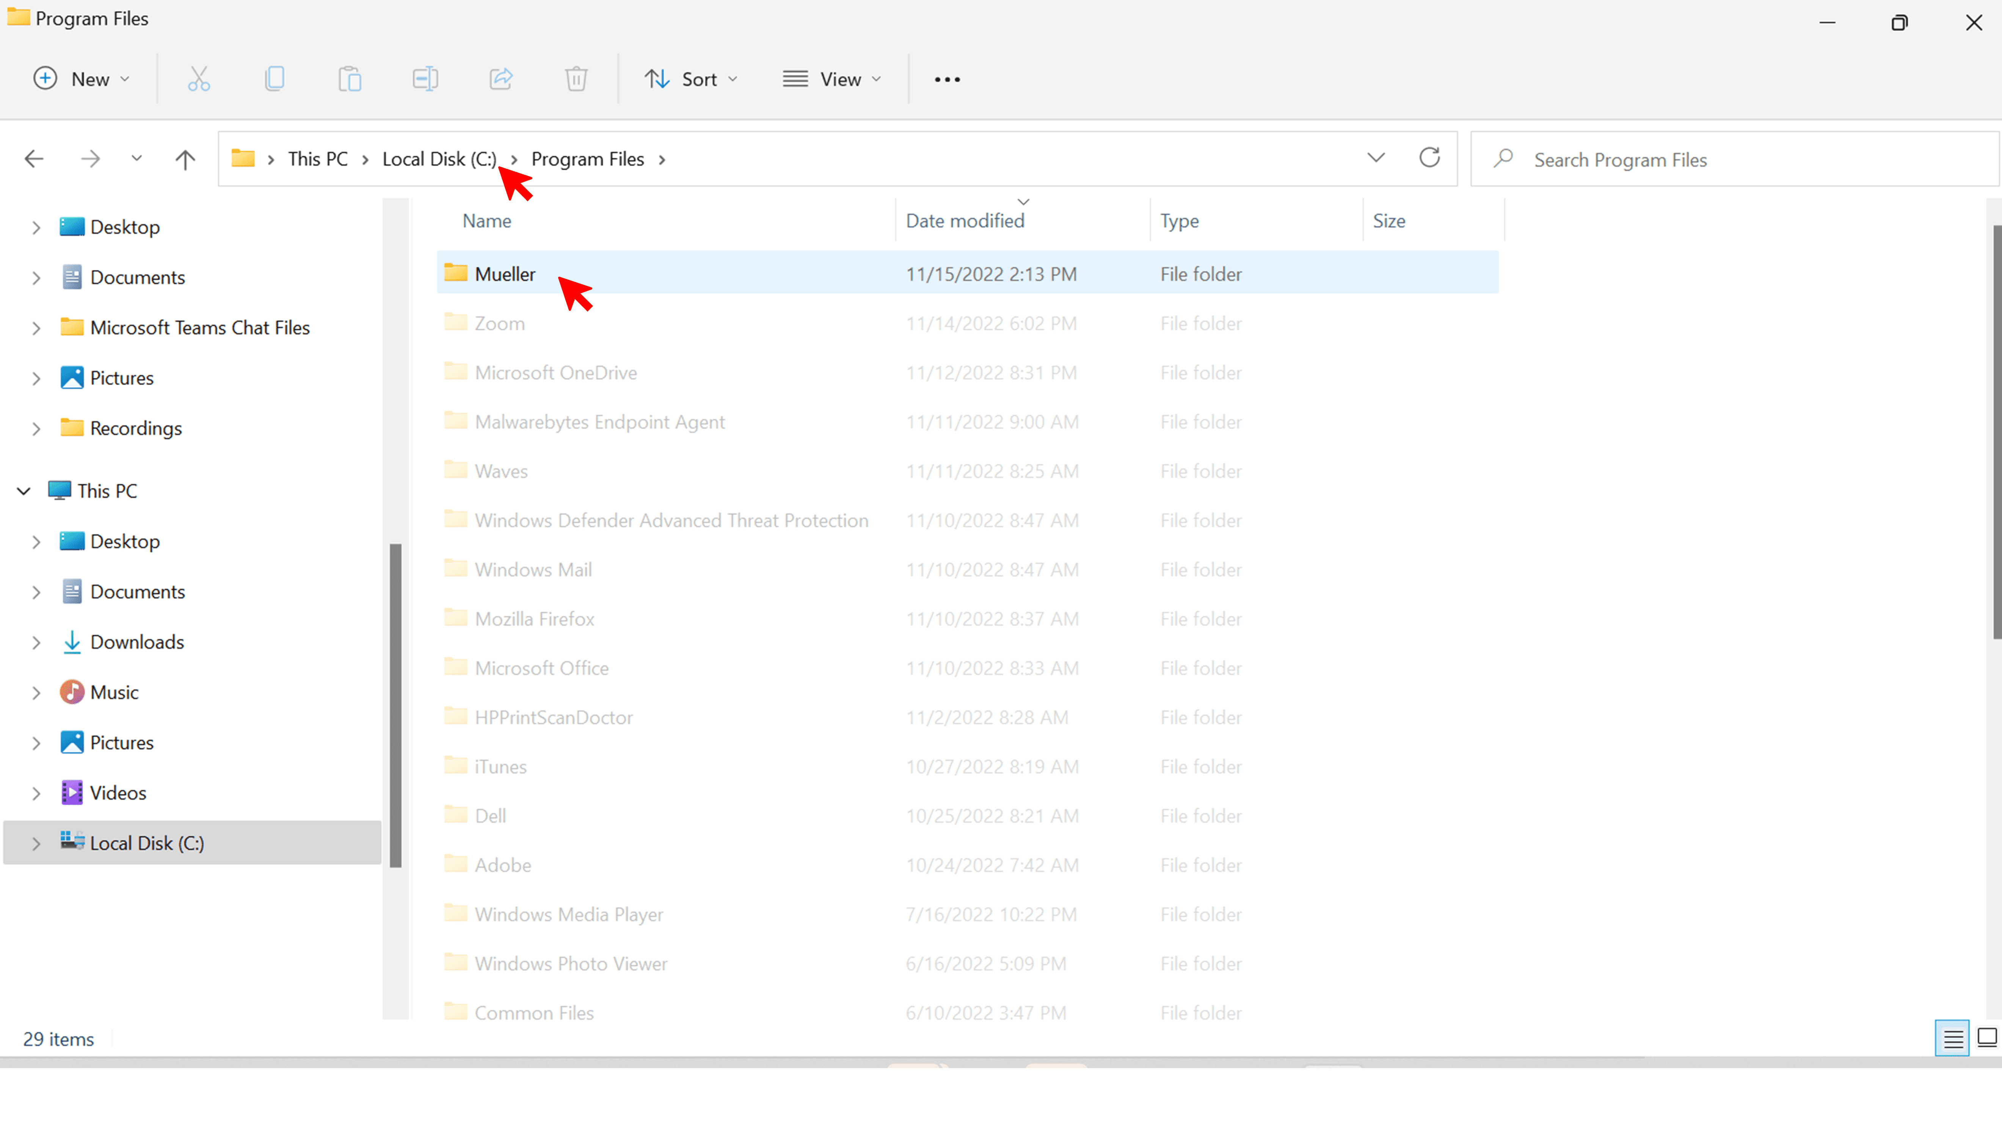The height and width of the screenshot is (1128, 2002).
Task: Click the Cut scissors icon
Action: coord(199,79)
